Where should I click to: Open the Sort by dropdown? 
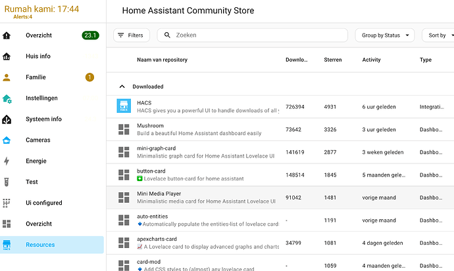(438, 35)
